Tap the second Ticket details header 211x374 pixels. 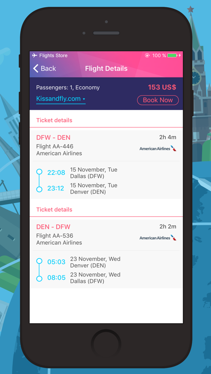tap(54, 210)
